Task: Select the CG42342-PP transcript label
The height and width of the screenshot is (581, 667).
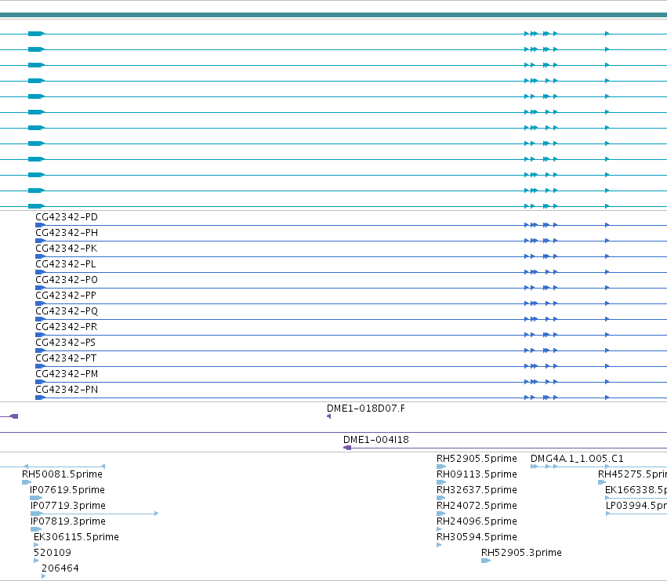Action: 66,296
